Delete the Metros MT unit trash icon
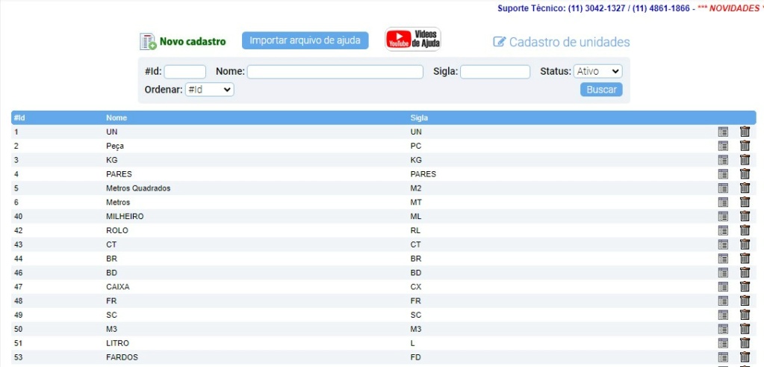764x367 pixels. click(745, 203)
